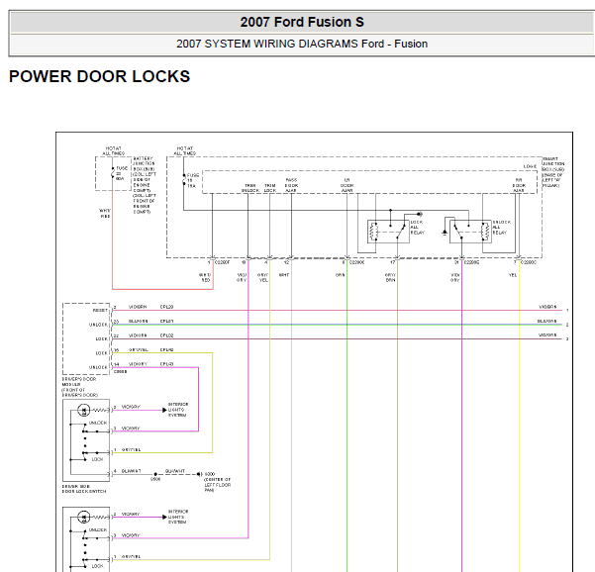This screenshot has height=572, width=595.
Task: Click the "POWER DOOR LOCKS" heading
Action: 99,76
